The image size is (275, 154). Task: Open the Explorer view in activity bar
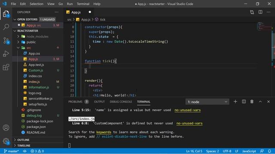point(6,14)
